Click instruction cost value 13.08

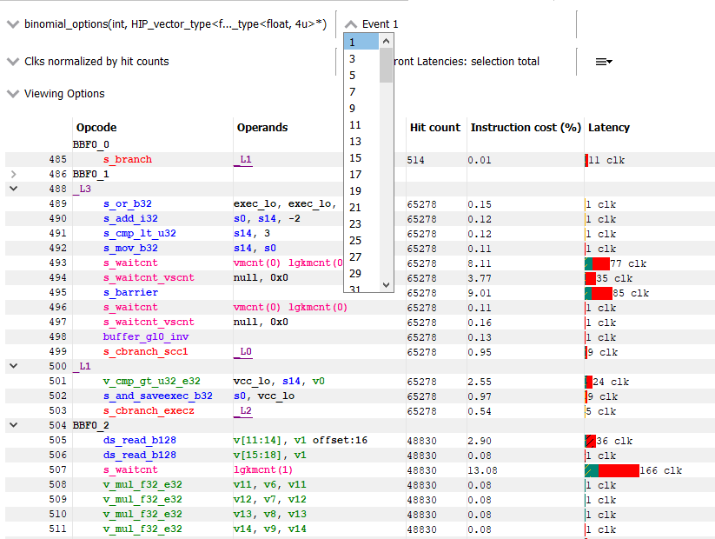tap(482, 470)
